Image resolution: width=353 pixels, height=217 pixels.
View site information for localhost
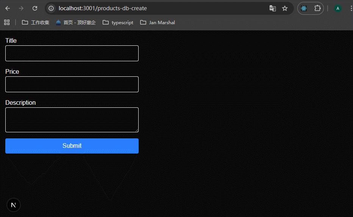51,8
